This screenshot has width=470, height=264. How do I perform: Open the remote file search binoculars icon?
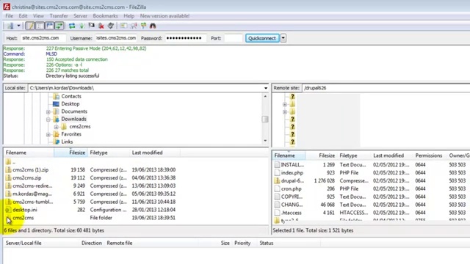tap(153, 26)
